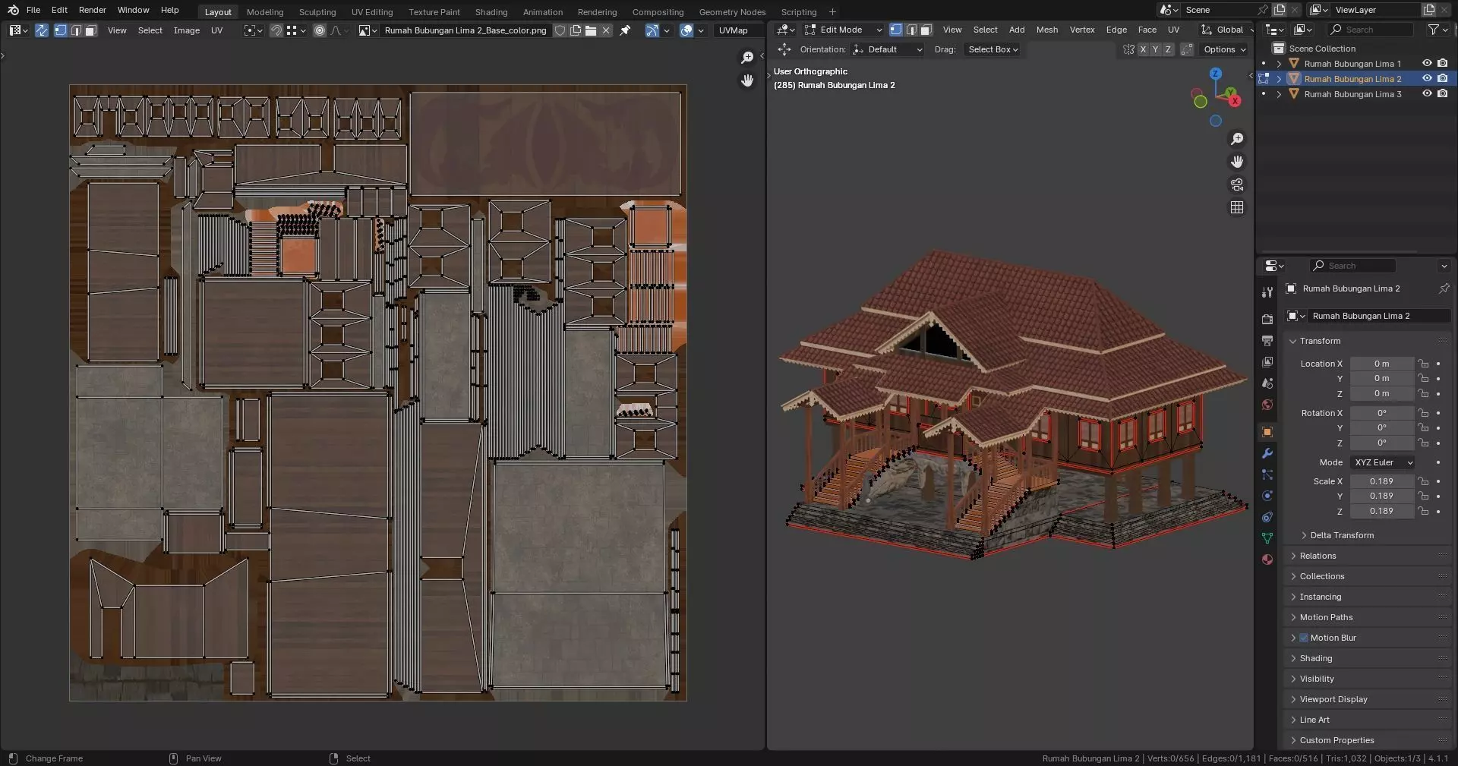1458x766 pixels.
Task: Open the Particles properties tab
Action: pos(1267,474)
